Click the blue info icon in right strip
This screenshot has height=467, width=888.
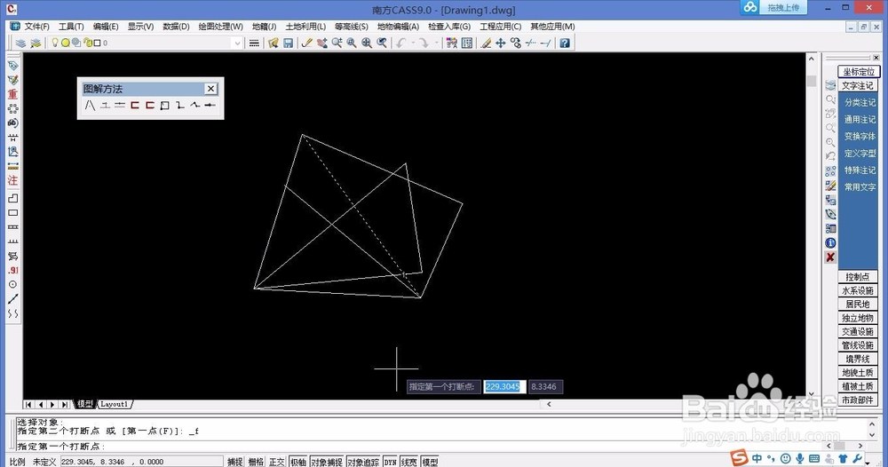tap(830, 243)
